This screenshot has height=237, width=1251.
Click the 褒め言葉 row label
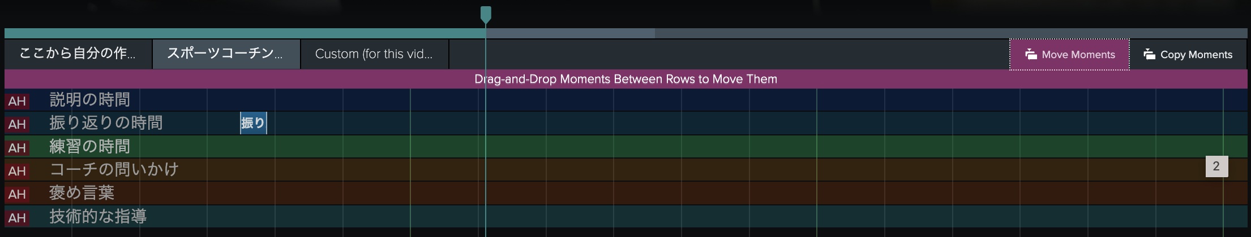click(82, 193)
